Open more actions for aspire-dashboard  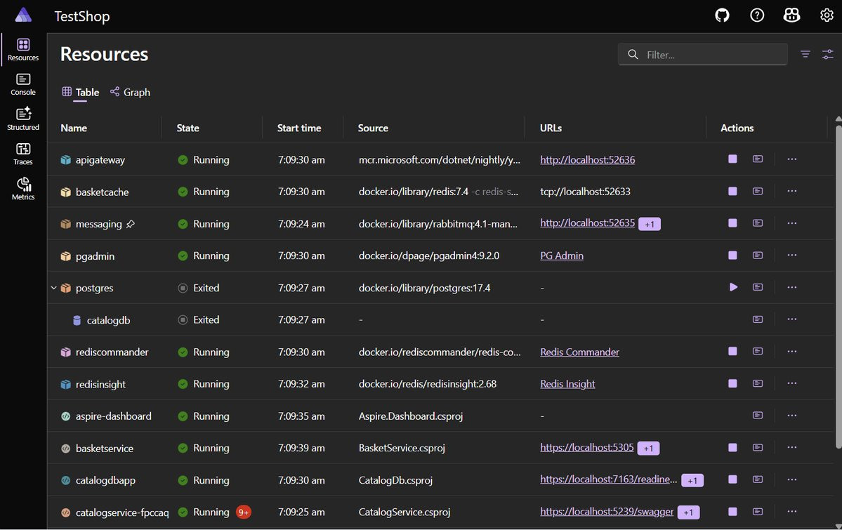792,415
